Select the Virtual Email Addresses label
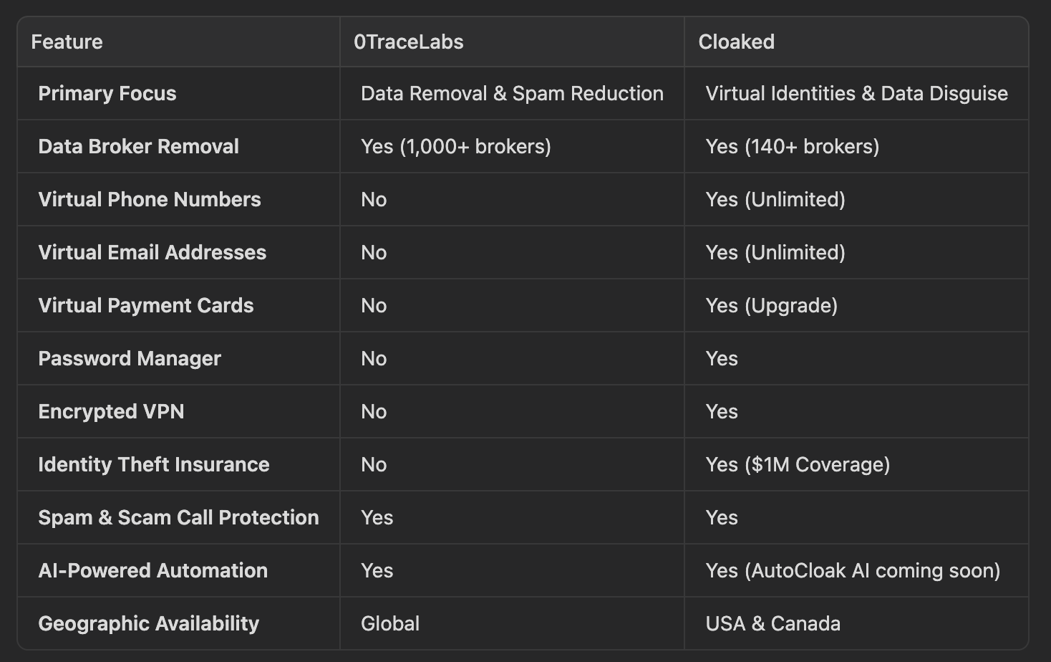This screenshot has width=1051, height=662. point(152,252)
